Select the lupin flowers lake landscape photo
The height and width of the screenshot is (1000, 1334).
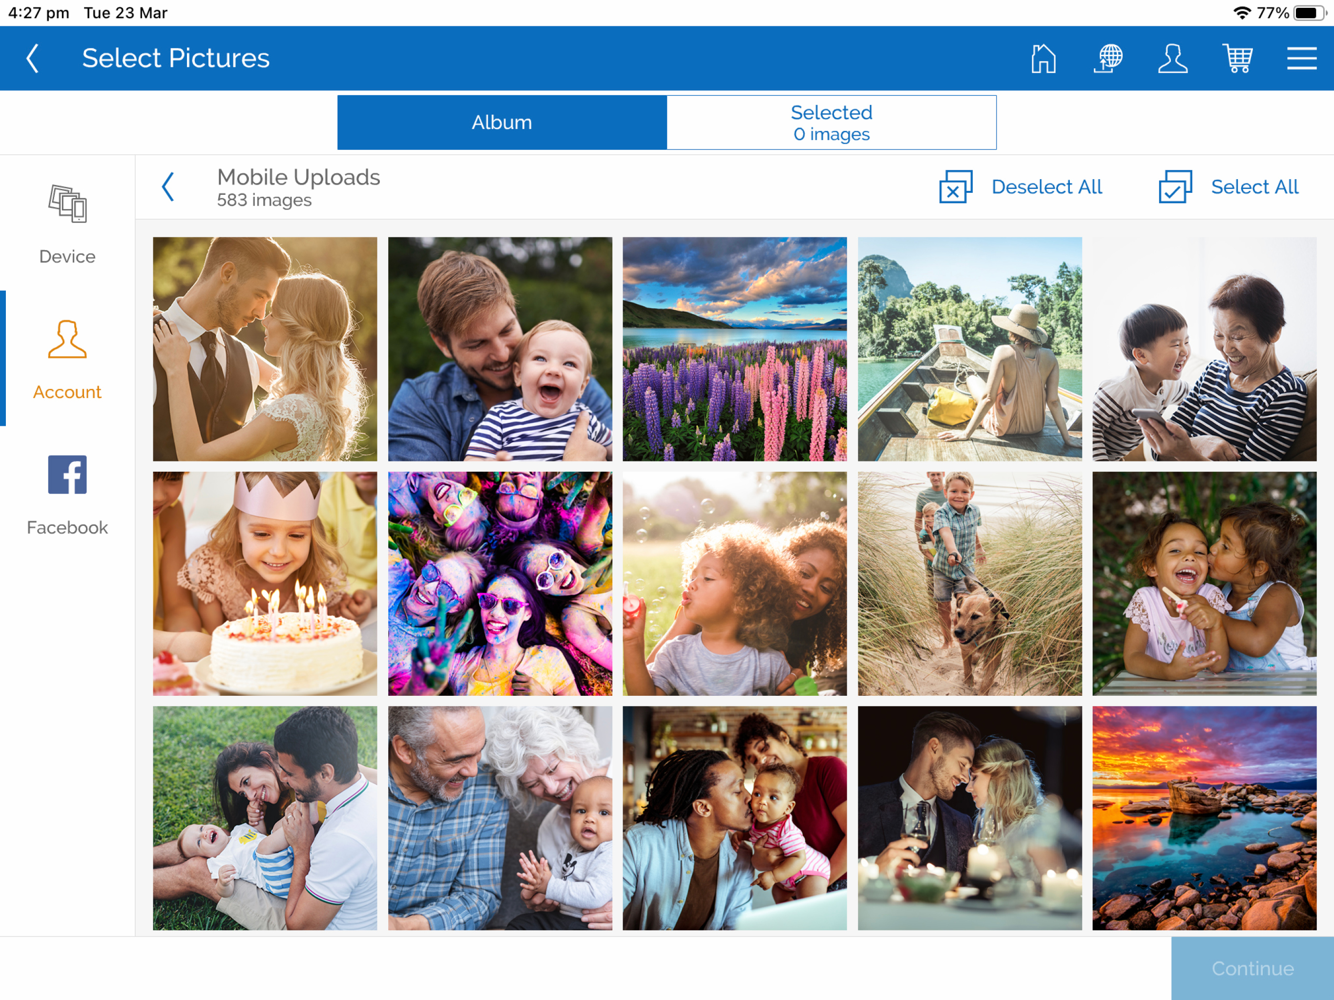tap(734, 349)
